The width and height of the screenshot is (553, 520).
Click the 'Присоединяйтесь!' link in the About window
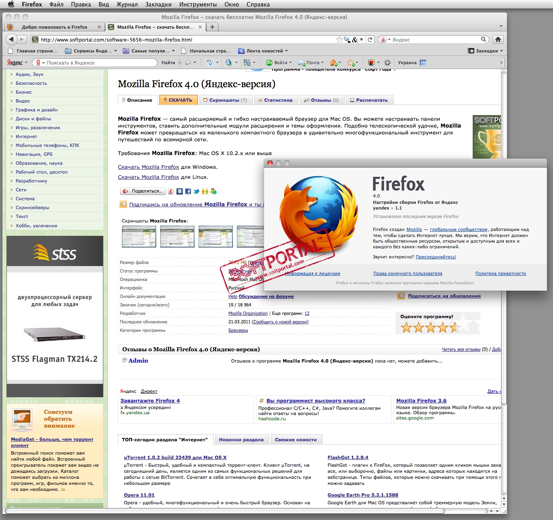(x=436, y=257)
